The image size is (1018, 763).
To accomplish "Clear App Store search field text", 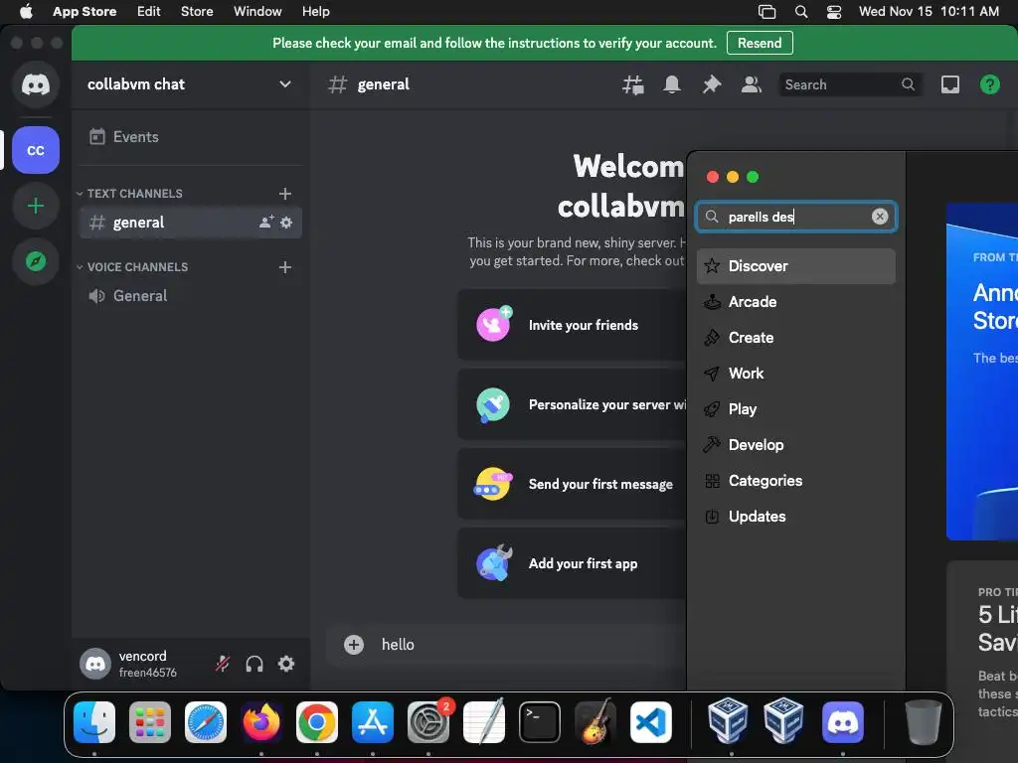I will point(879,217).
